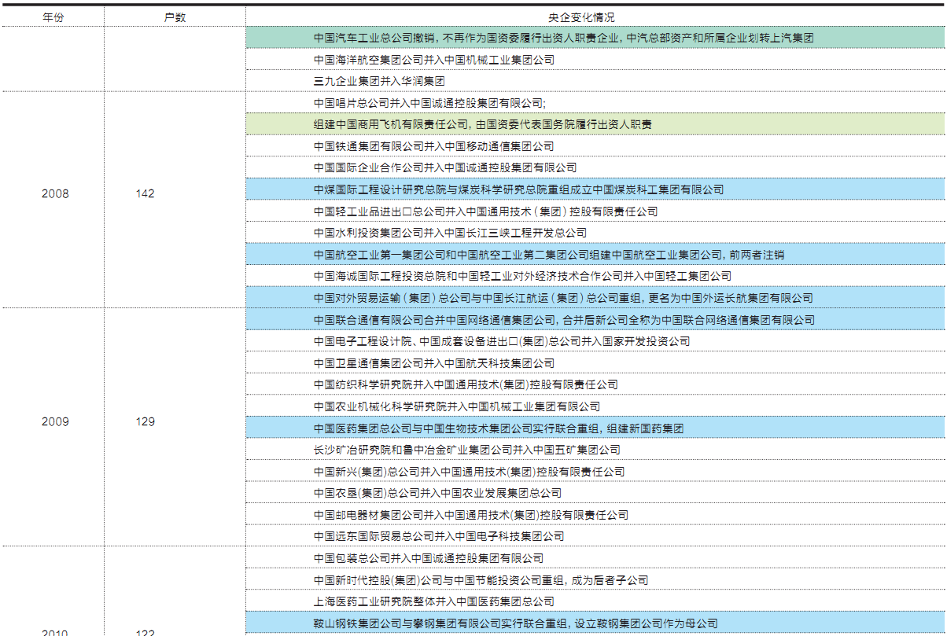
Task: Click the row about 中国联合通信有限公司合并中国网络通信
Action: pos(595,319)
